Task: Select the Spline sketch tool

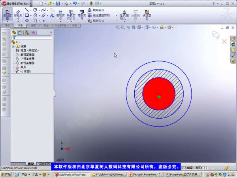Action: click(43, 10)
